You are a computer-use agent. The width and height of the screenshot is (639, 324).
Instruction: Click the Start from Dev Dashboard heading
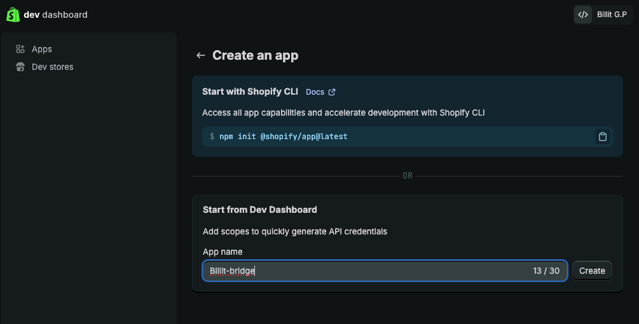[259, 210]
